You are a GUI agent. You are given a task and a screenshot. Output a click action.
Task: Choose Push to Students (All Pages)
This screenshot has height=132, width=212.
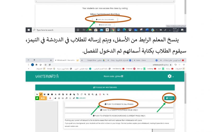pos(119,104)
